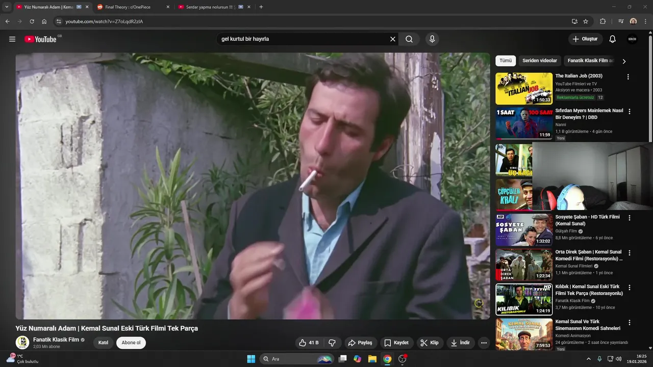Switch to Final Theory r/OnePiece tab
653x367 pixels.
coord(135,7)
